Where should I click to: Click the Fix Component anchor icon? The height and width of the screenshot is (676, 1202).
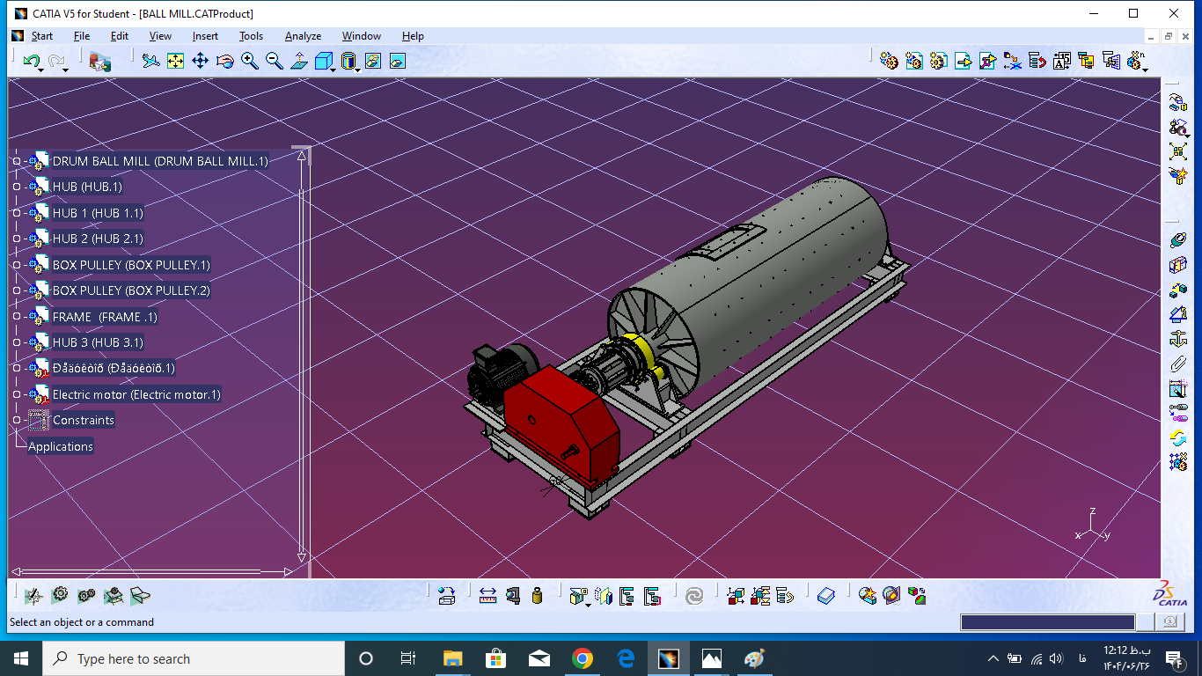1178,339
